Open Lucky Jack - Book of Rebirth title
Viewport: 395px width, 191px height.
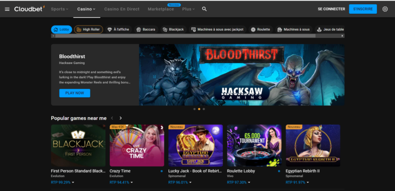click(195, 171)
